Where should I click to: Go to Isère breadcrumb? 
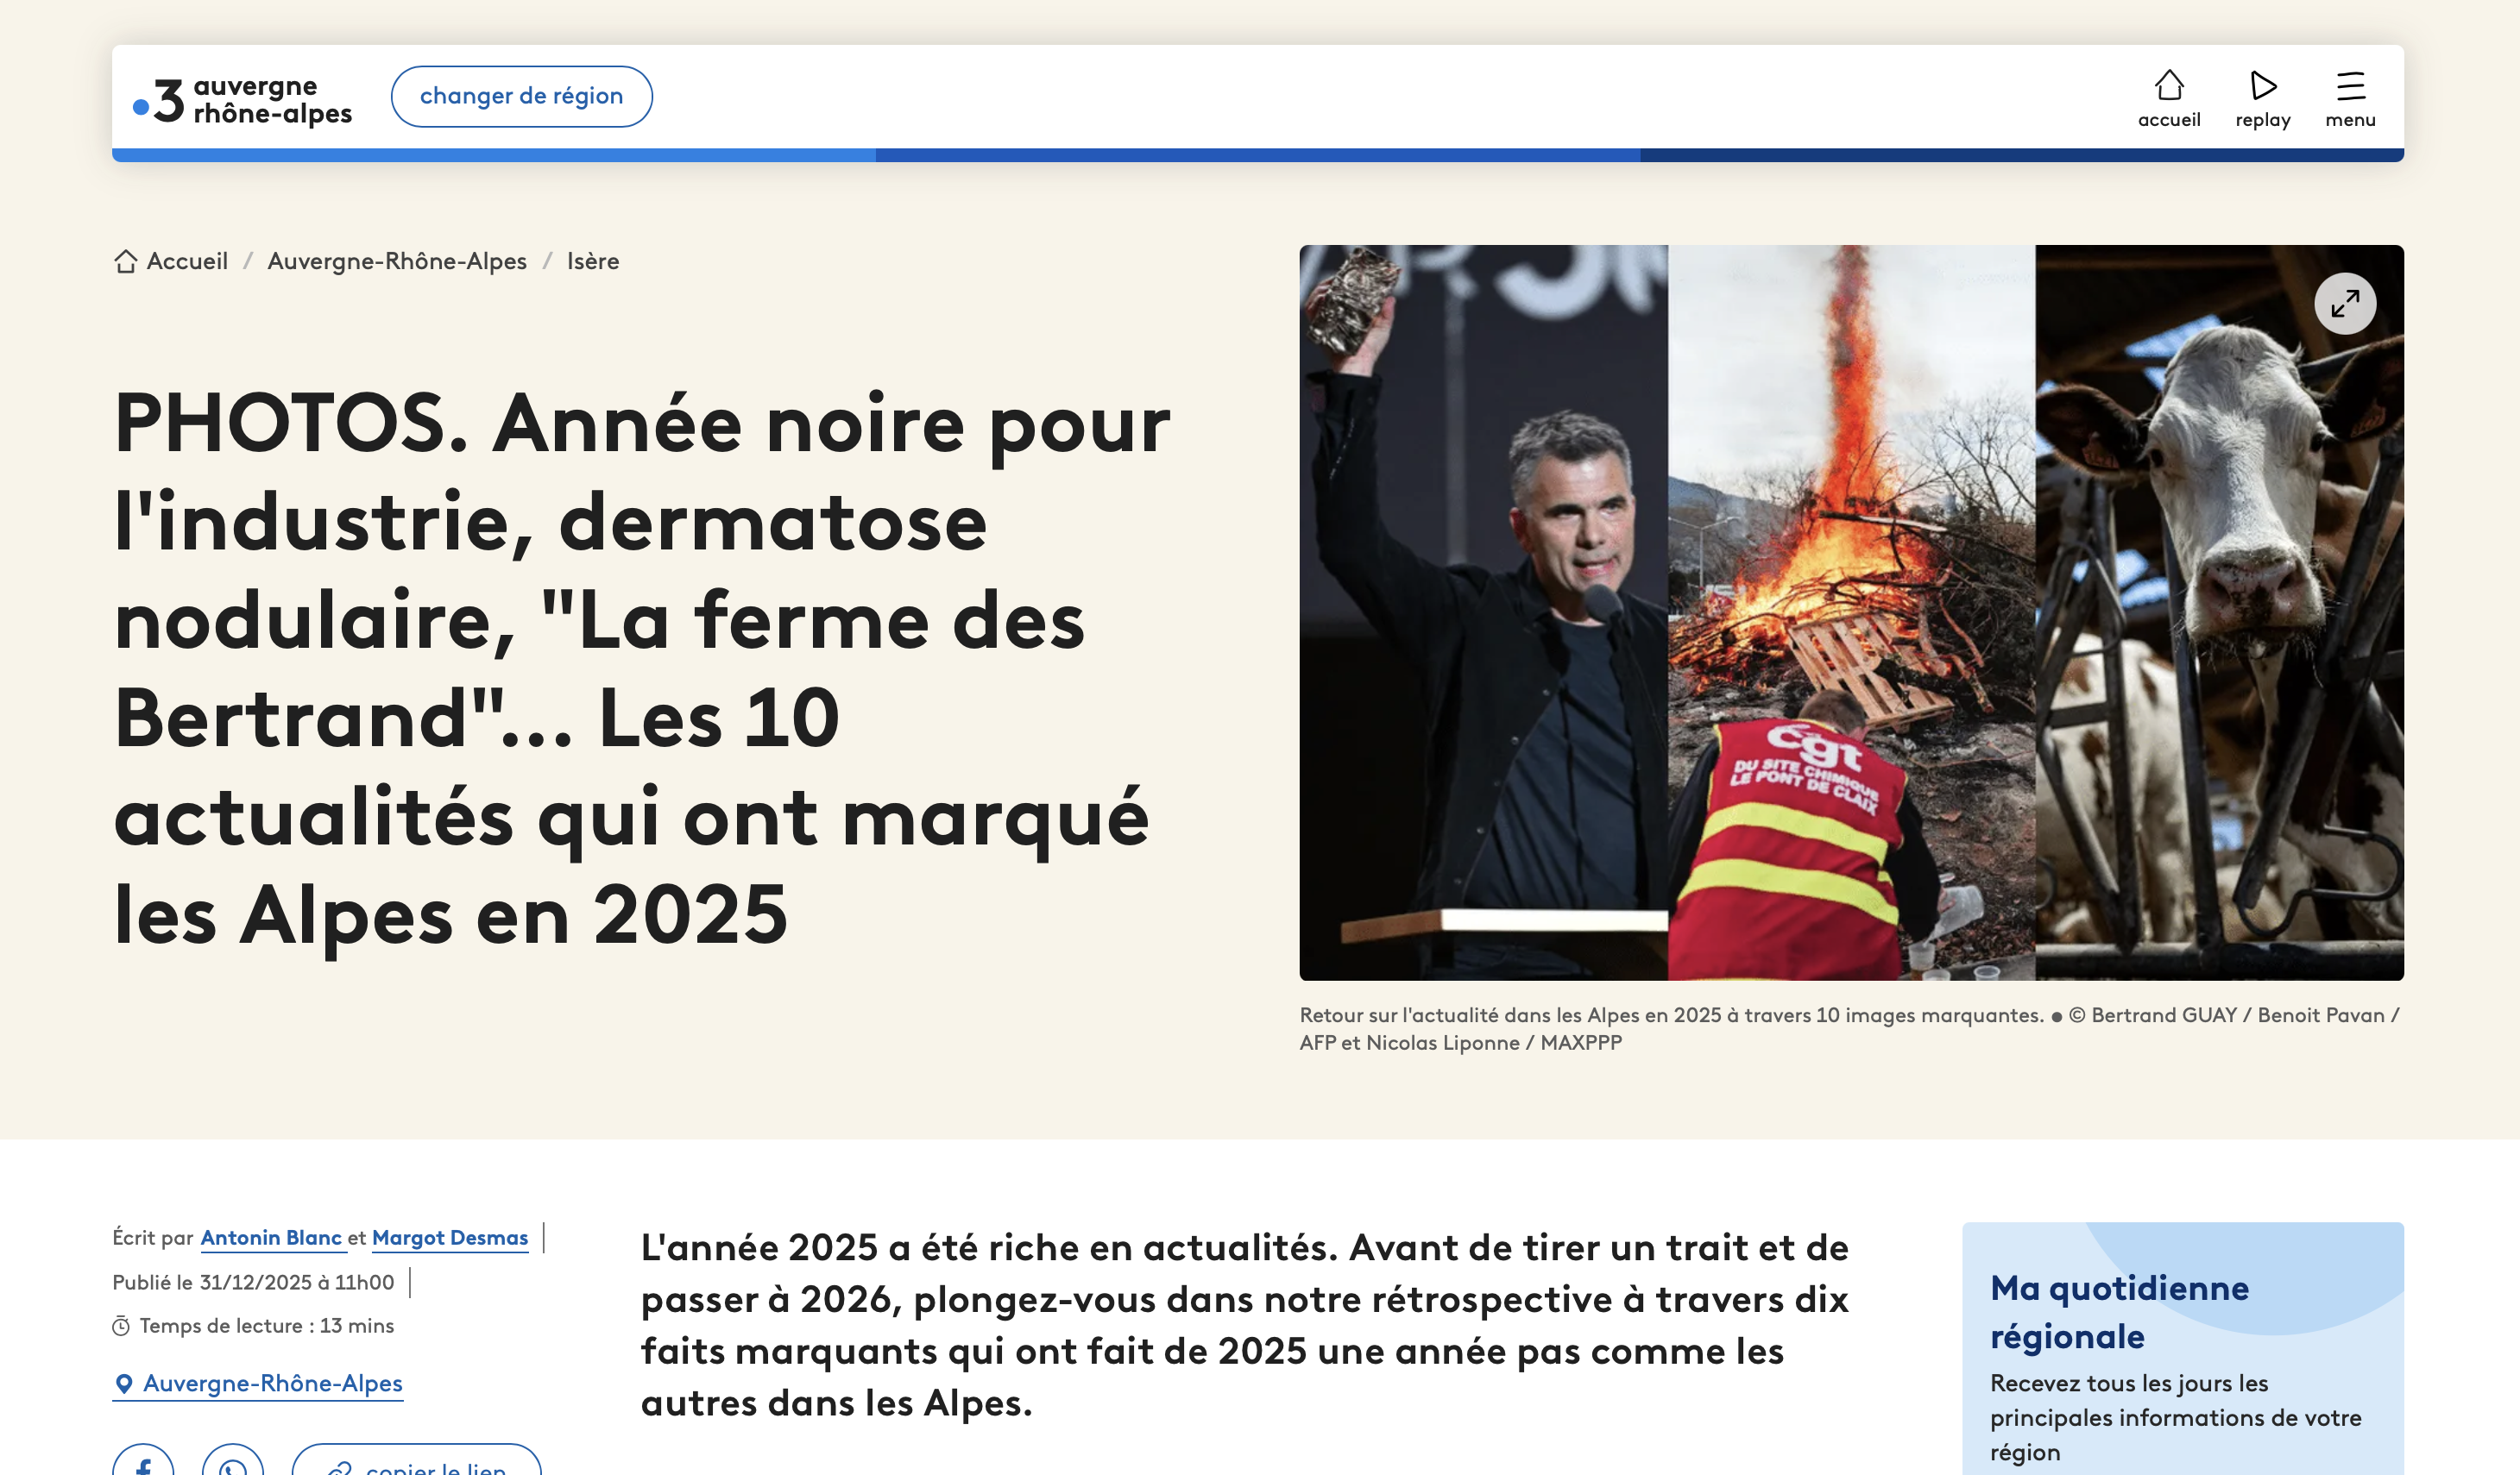(x=592, y=262)
